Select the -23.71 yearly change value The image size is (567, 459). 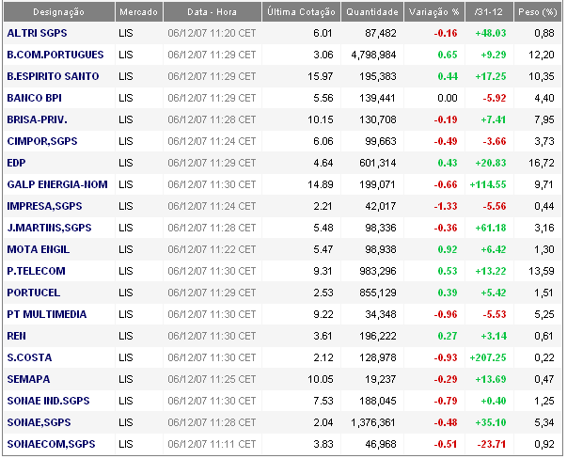[492, 444]
